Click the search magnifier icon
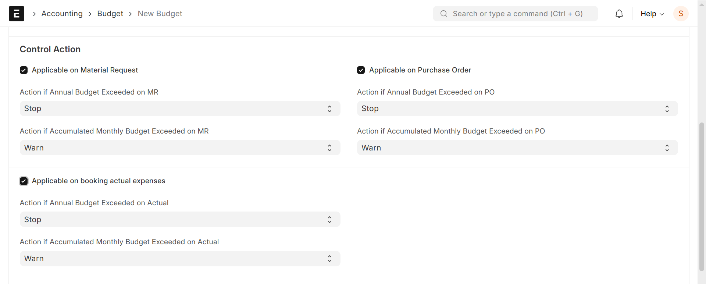706x284 pixels. [444, 14]
